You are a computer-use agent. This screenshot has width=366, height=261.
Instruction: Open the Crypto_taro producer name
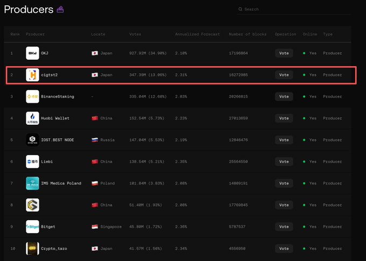click(x=54, y=249)
